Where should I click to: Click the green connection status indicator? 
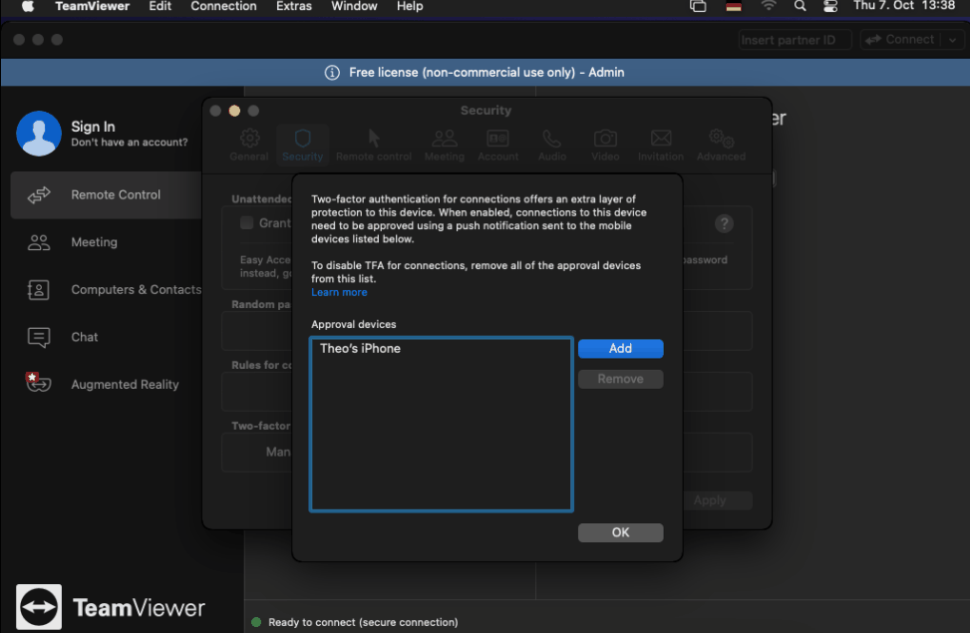(257, 622)
